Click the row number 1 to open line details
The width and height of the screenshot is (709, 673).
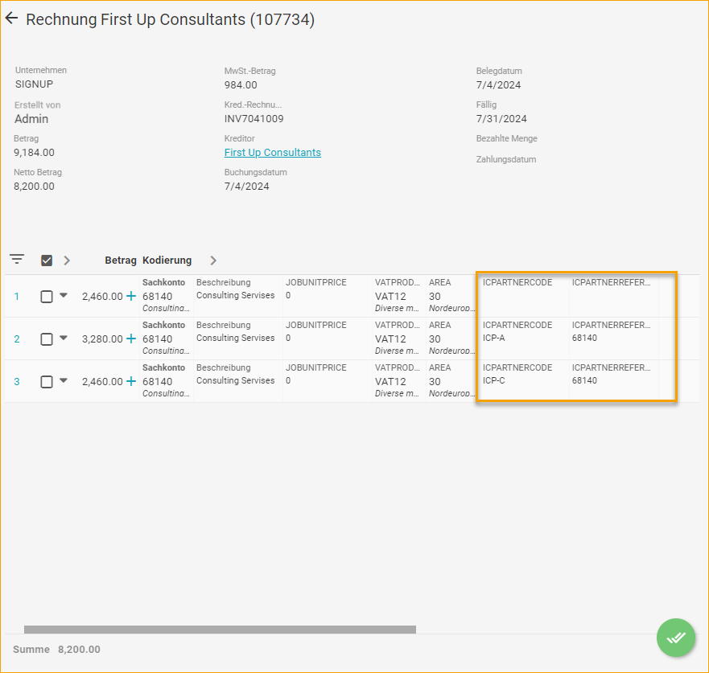(17, 296)
